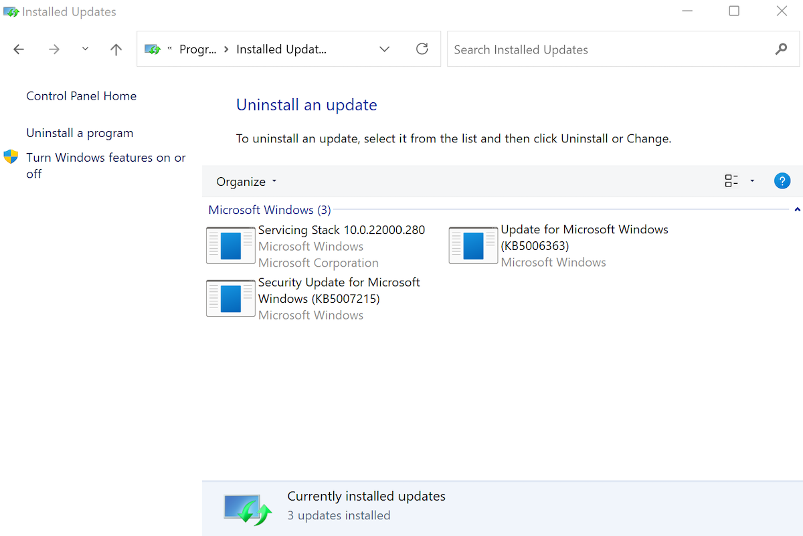Click the Control Panel Home link

click(81, 96)
